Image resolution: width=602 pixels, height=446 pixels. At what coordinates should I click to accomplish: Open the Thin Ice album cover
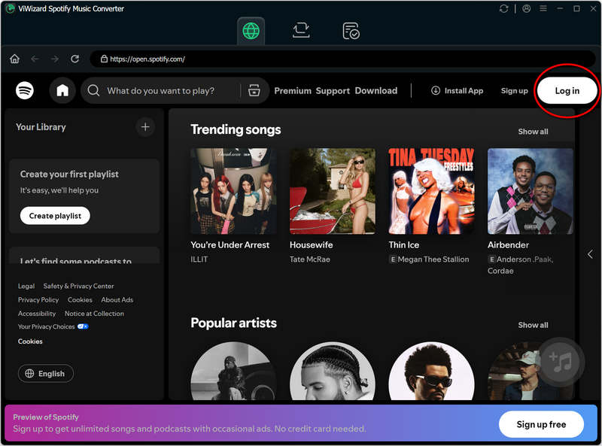tap(431, 191)
